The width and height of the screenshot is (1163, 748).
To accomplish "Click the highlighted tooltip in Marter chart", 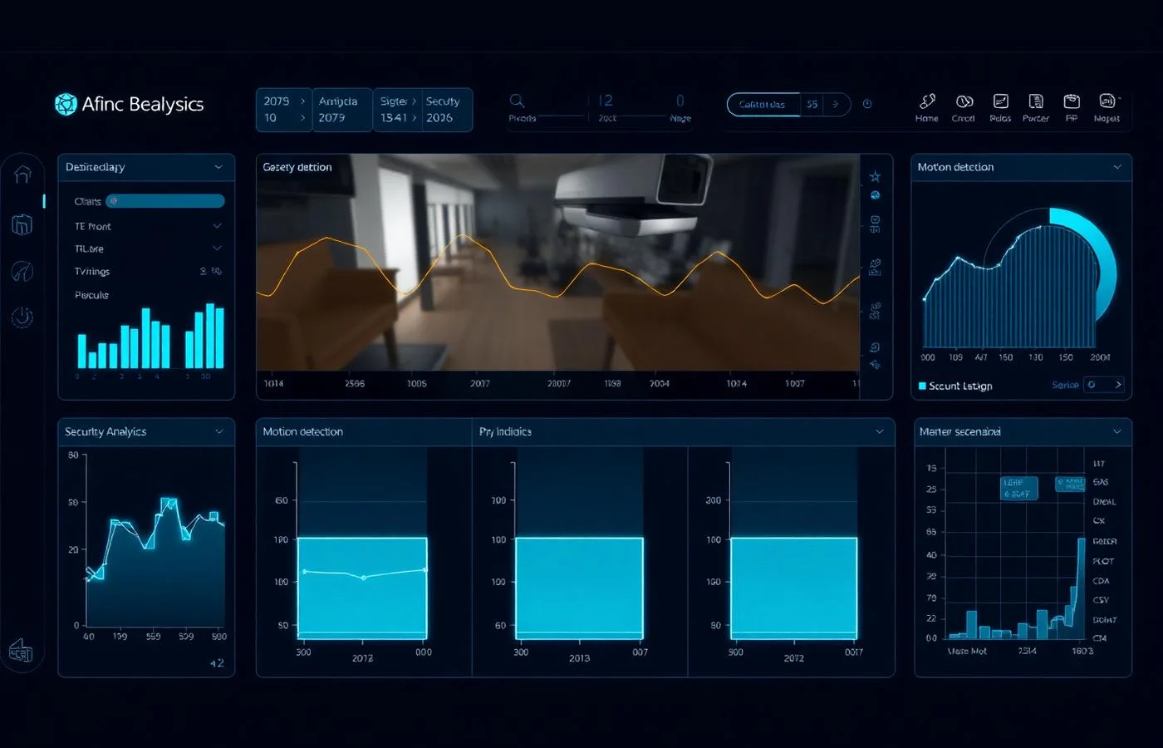I will pyautogui.click(x=1018, y=488).
